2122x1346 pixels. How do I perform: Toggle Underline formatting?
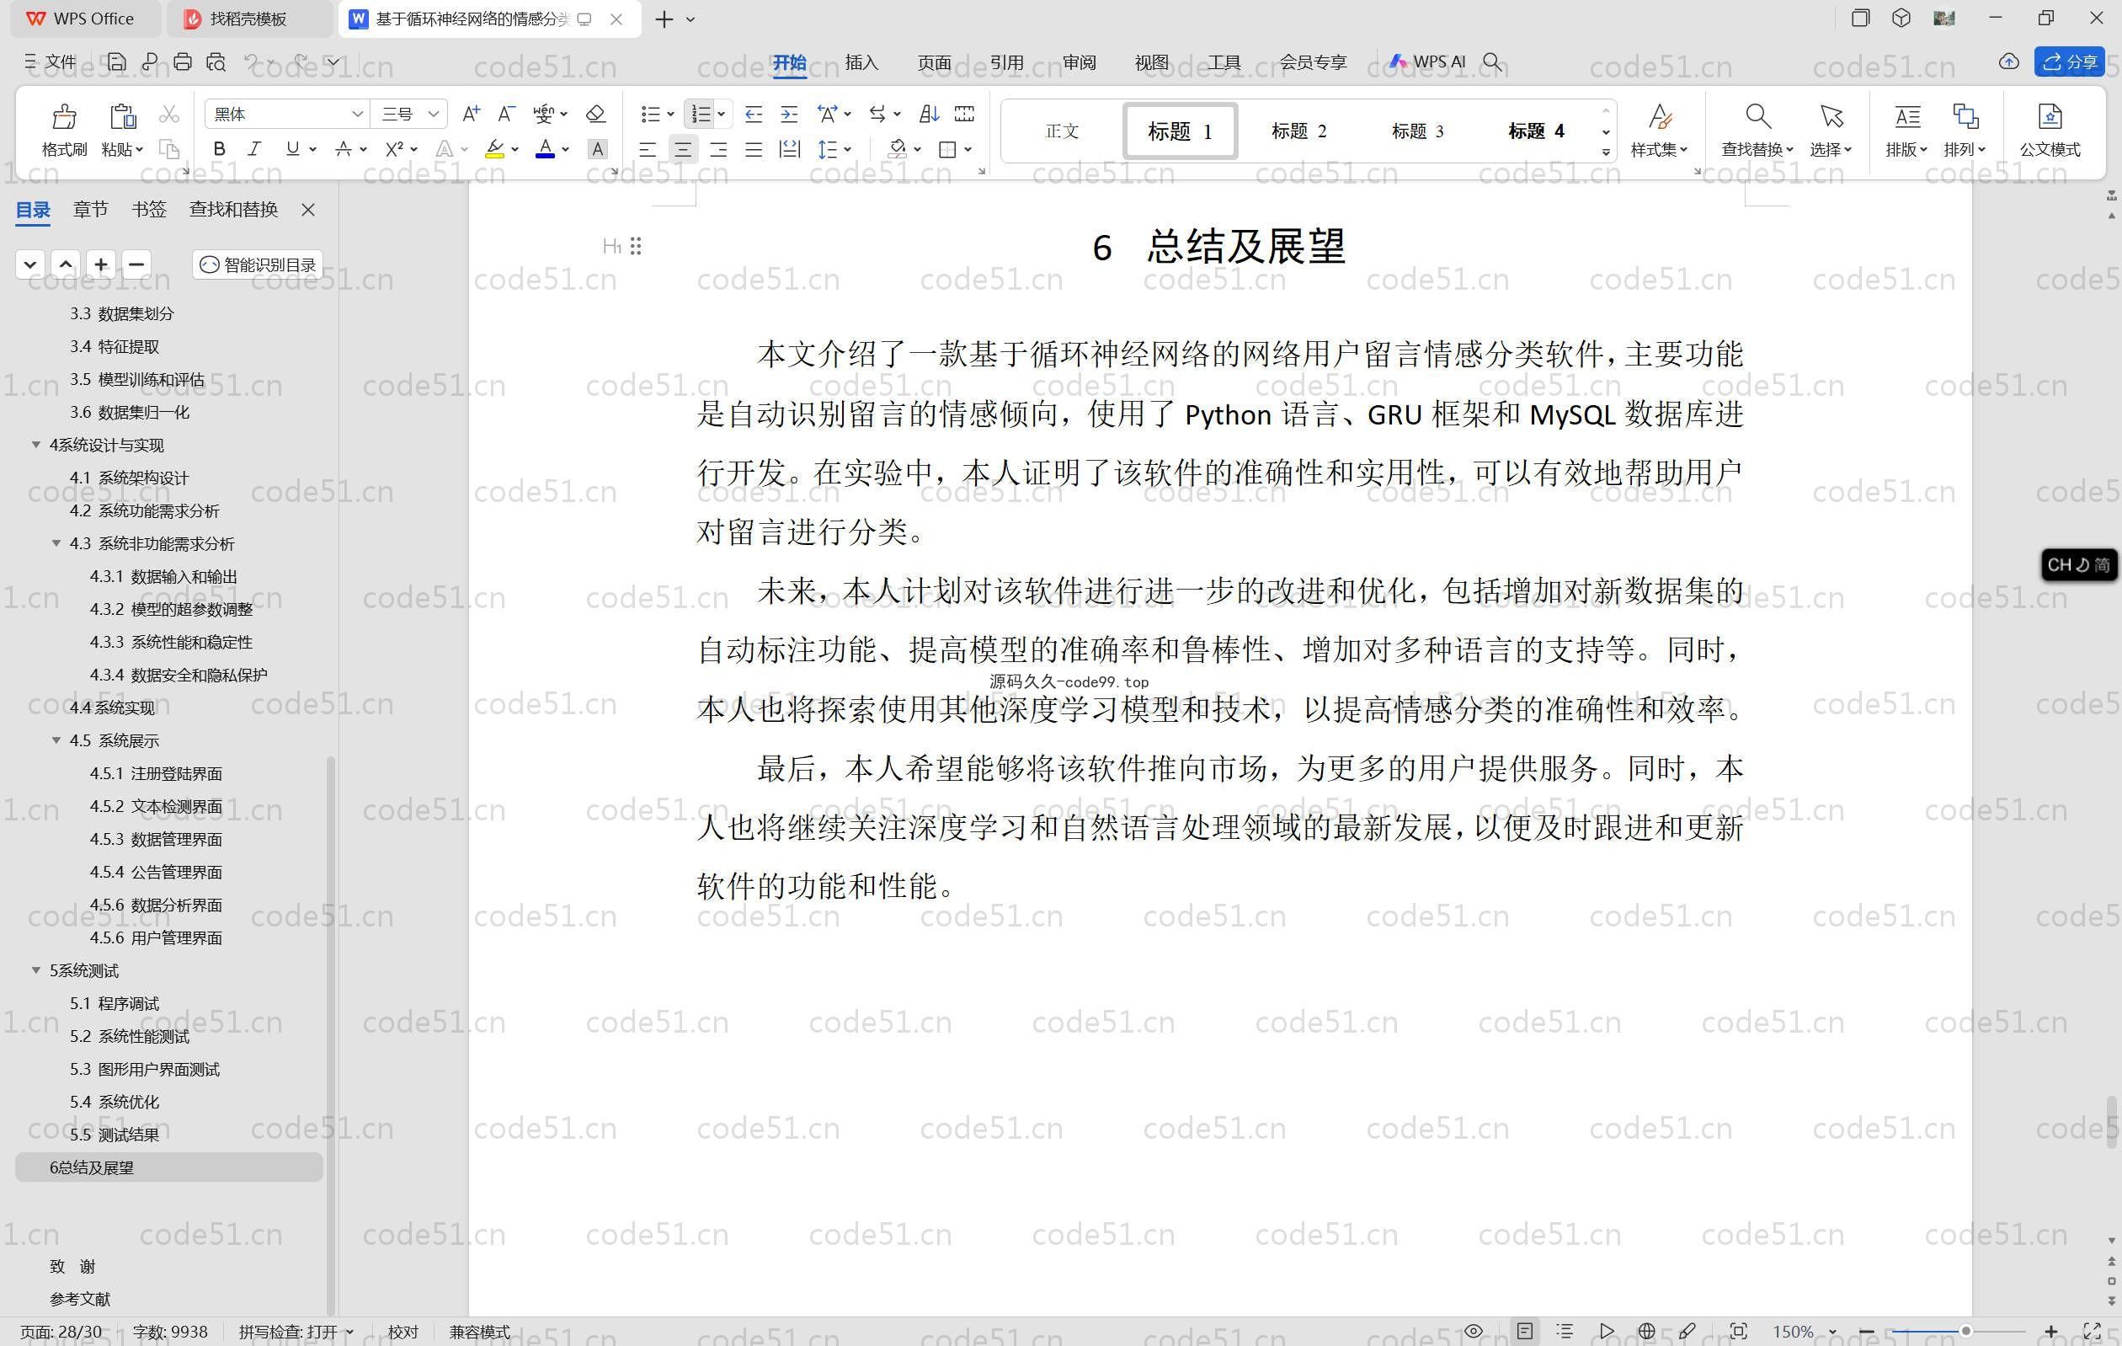point(292,149)
